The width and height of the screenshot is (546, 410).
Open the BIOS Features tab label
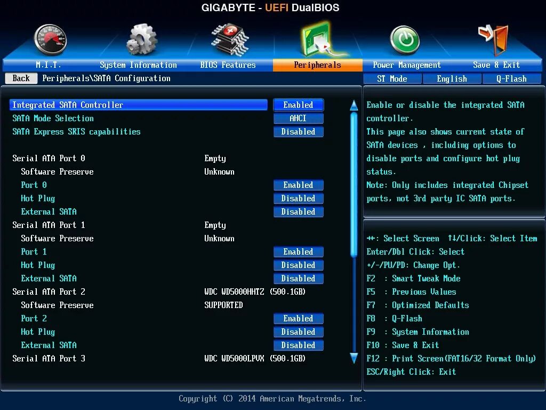pyautogui.click(x=229, y=64)
